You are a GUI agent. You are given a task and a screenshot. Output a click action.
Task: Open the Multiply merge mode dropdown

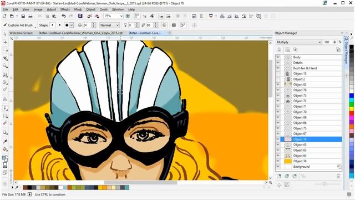[x=319, y=42]
